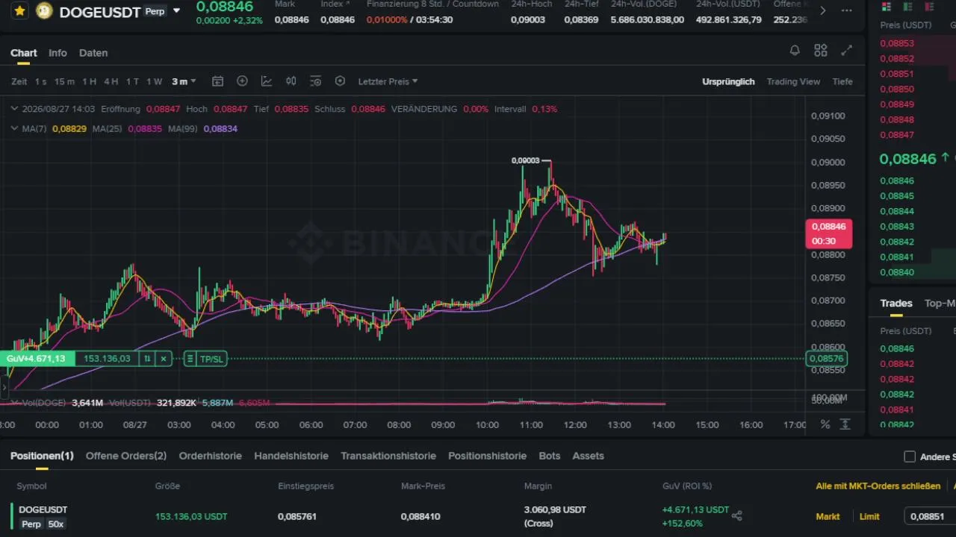Viewport: 956px width, 537px height.
Task: Open the Handelshistorie tab
Action: (291, 456)
